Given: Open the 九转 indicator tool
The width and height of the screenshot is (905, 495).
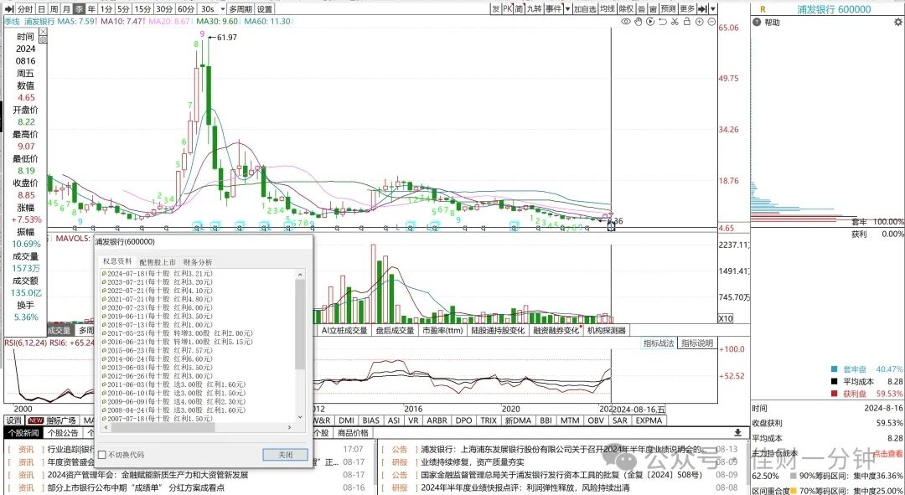Looking at the screenshot, I should [x=535, y=9].
